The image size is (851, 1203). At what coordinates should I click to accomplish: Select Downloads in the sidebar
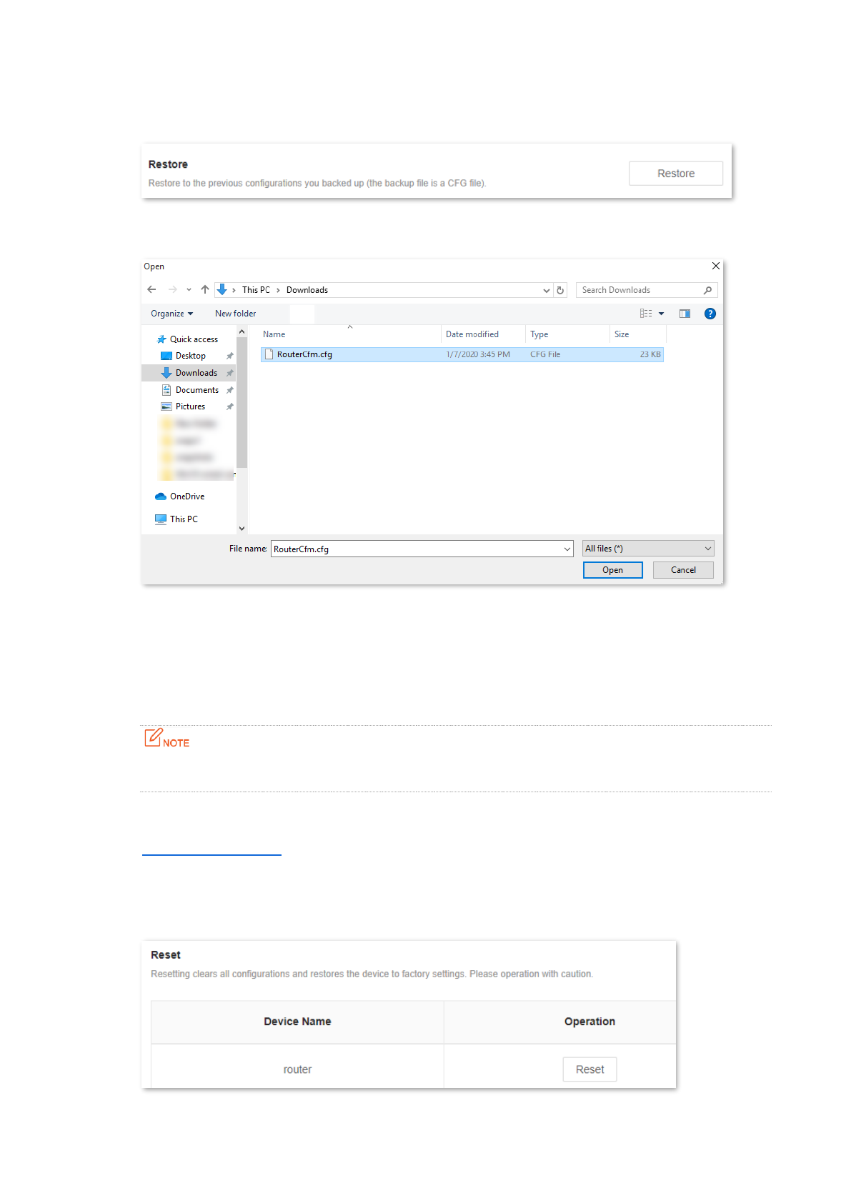coord(189,373)
